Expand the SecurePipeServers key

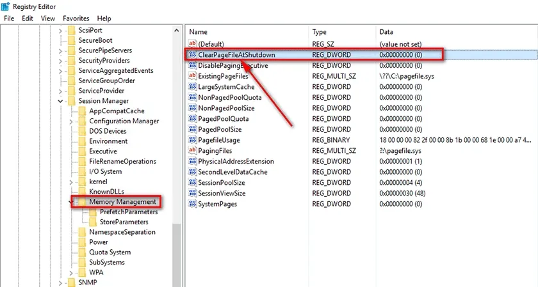coord(60,51)
